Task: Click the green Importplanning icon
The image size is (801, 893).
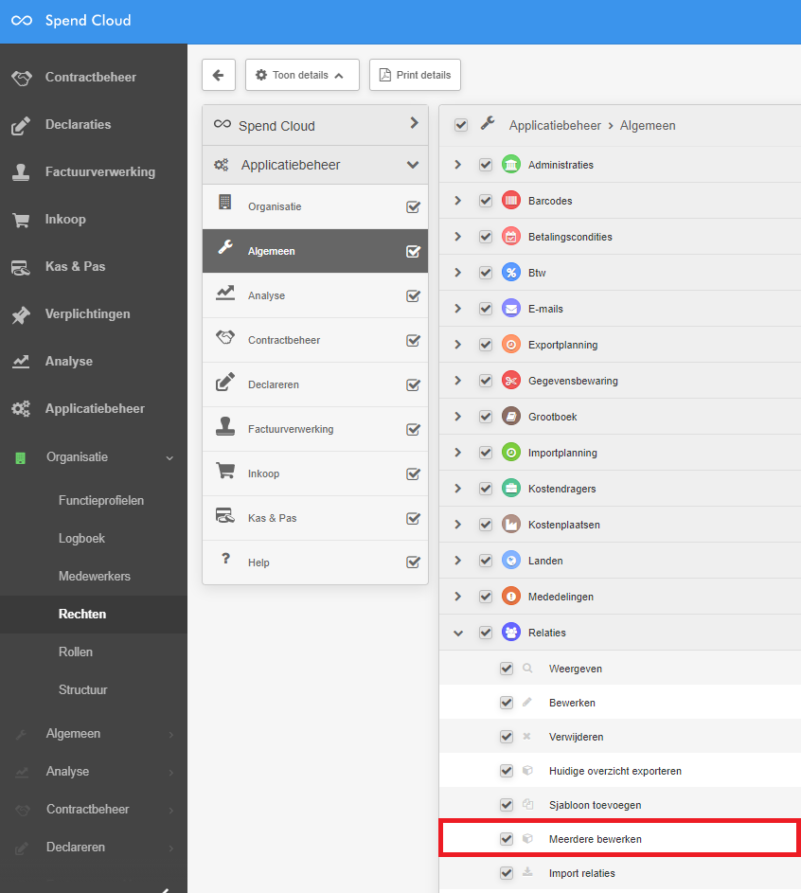Action: [511, 453]
